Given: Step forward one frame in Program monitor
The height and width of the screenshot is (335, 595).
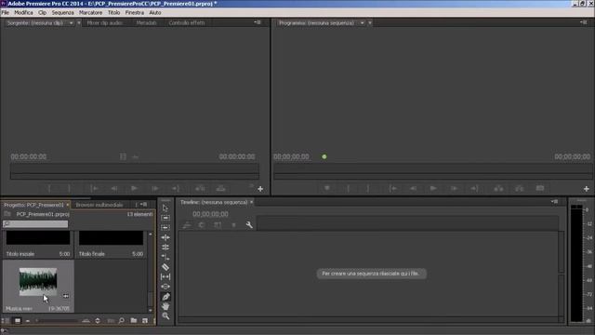Looking at the screenshot, I should tap(454, 188).
